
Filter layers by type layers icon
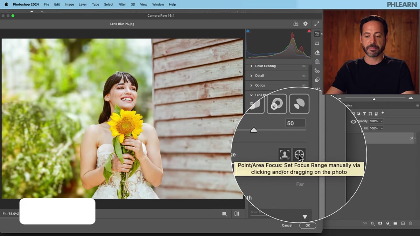point(364,113)
